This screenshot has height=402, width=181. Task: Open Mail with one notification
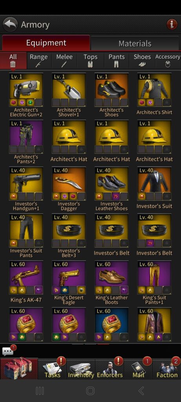click(x=139, y=369)
